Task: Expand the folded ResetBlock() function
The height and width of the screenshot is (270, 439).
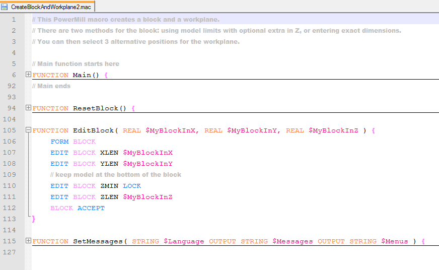Action: coord(28,108)
